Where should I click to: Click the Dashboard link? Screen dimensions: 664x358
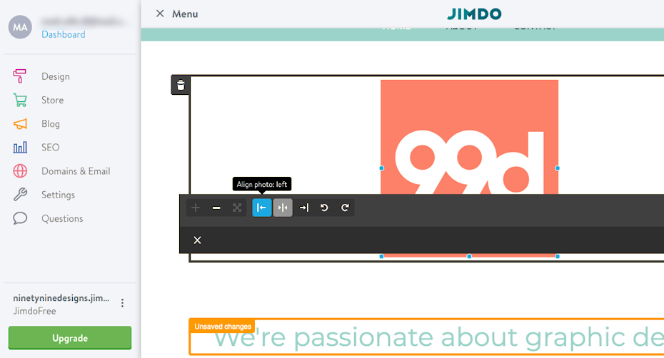click(63, 34)
